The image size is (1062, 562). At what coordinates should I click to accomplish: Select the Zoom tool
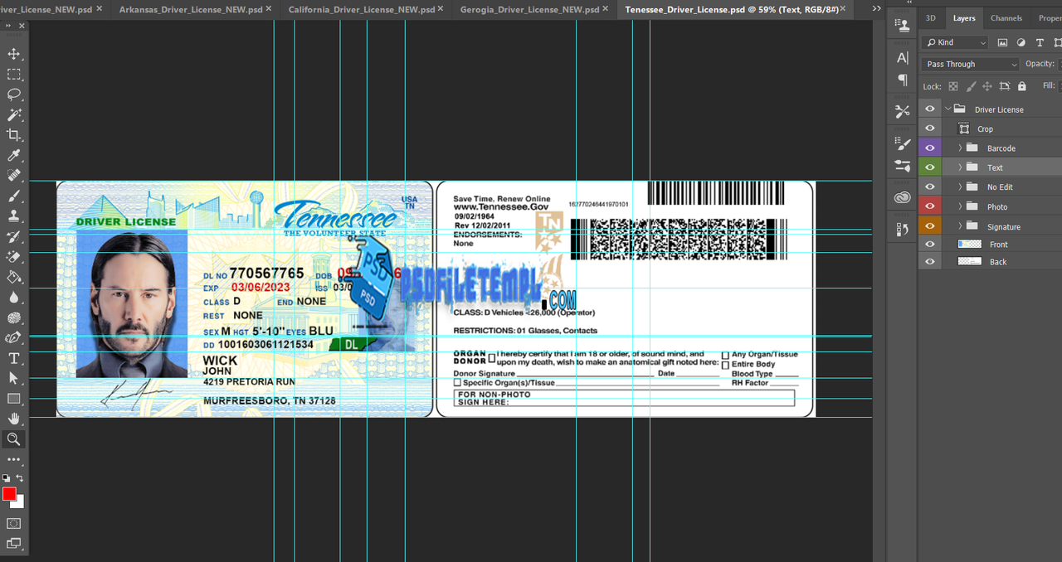[14, 439]
